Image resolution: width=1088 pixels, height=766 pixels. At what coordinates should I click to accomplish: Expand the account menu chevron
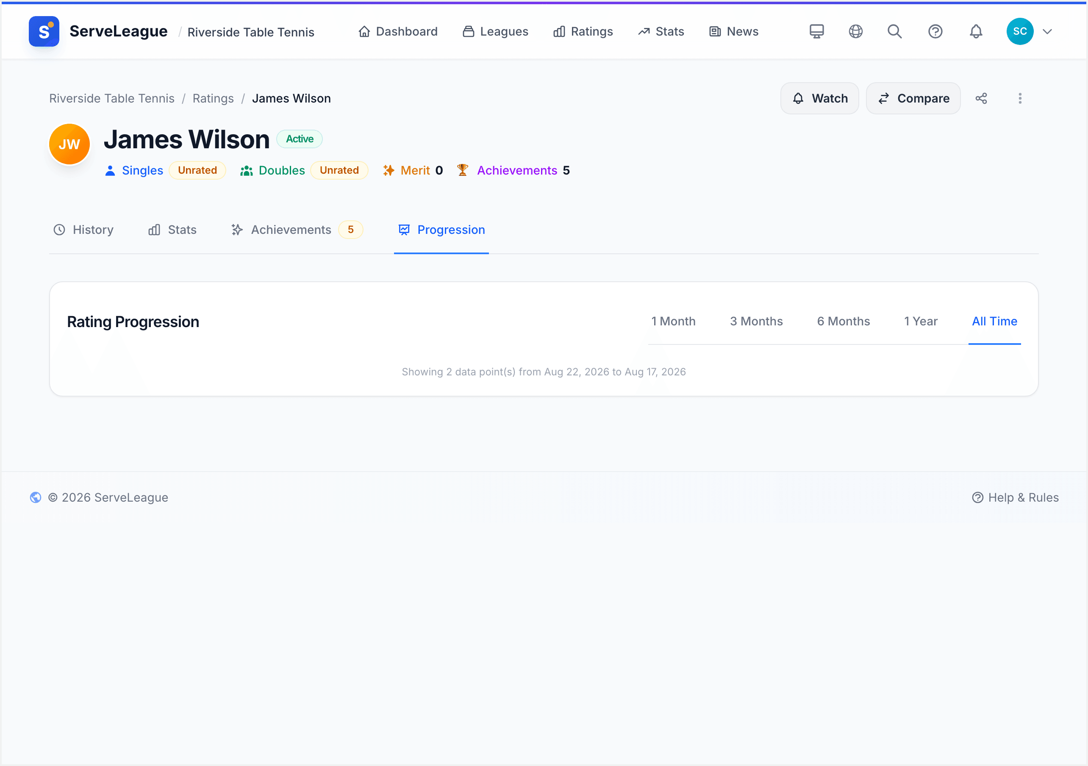click(x=1047, y=31)
